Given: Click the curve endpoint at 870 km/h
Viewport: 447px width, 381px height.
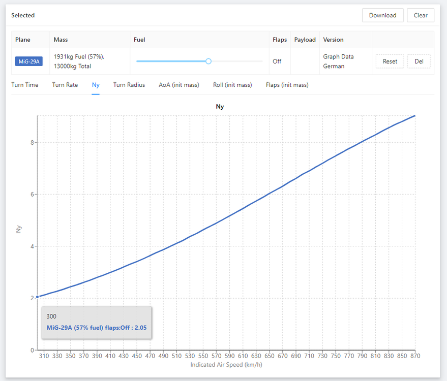Looking at the screenshot, I should click(x=415, y=116).
